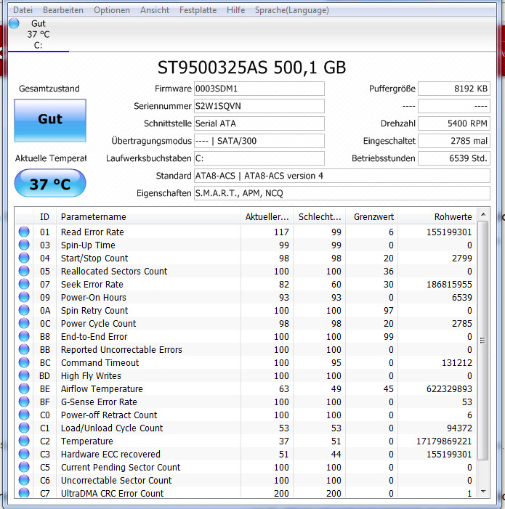Click status orb for G-Sense Error Rate
Image resolution: width=505 pixels, height=509 pixels.
tap(24, 402)
